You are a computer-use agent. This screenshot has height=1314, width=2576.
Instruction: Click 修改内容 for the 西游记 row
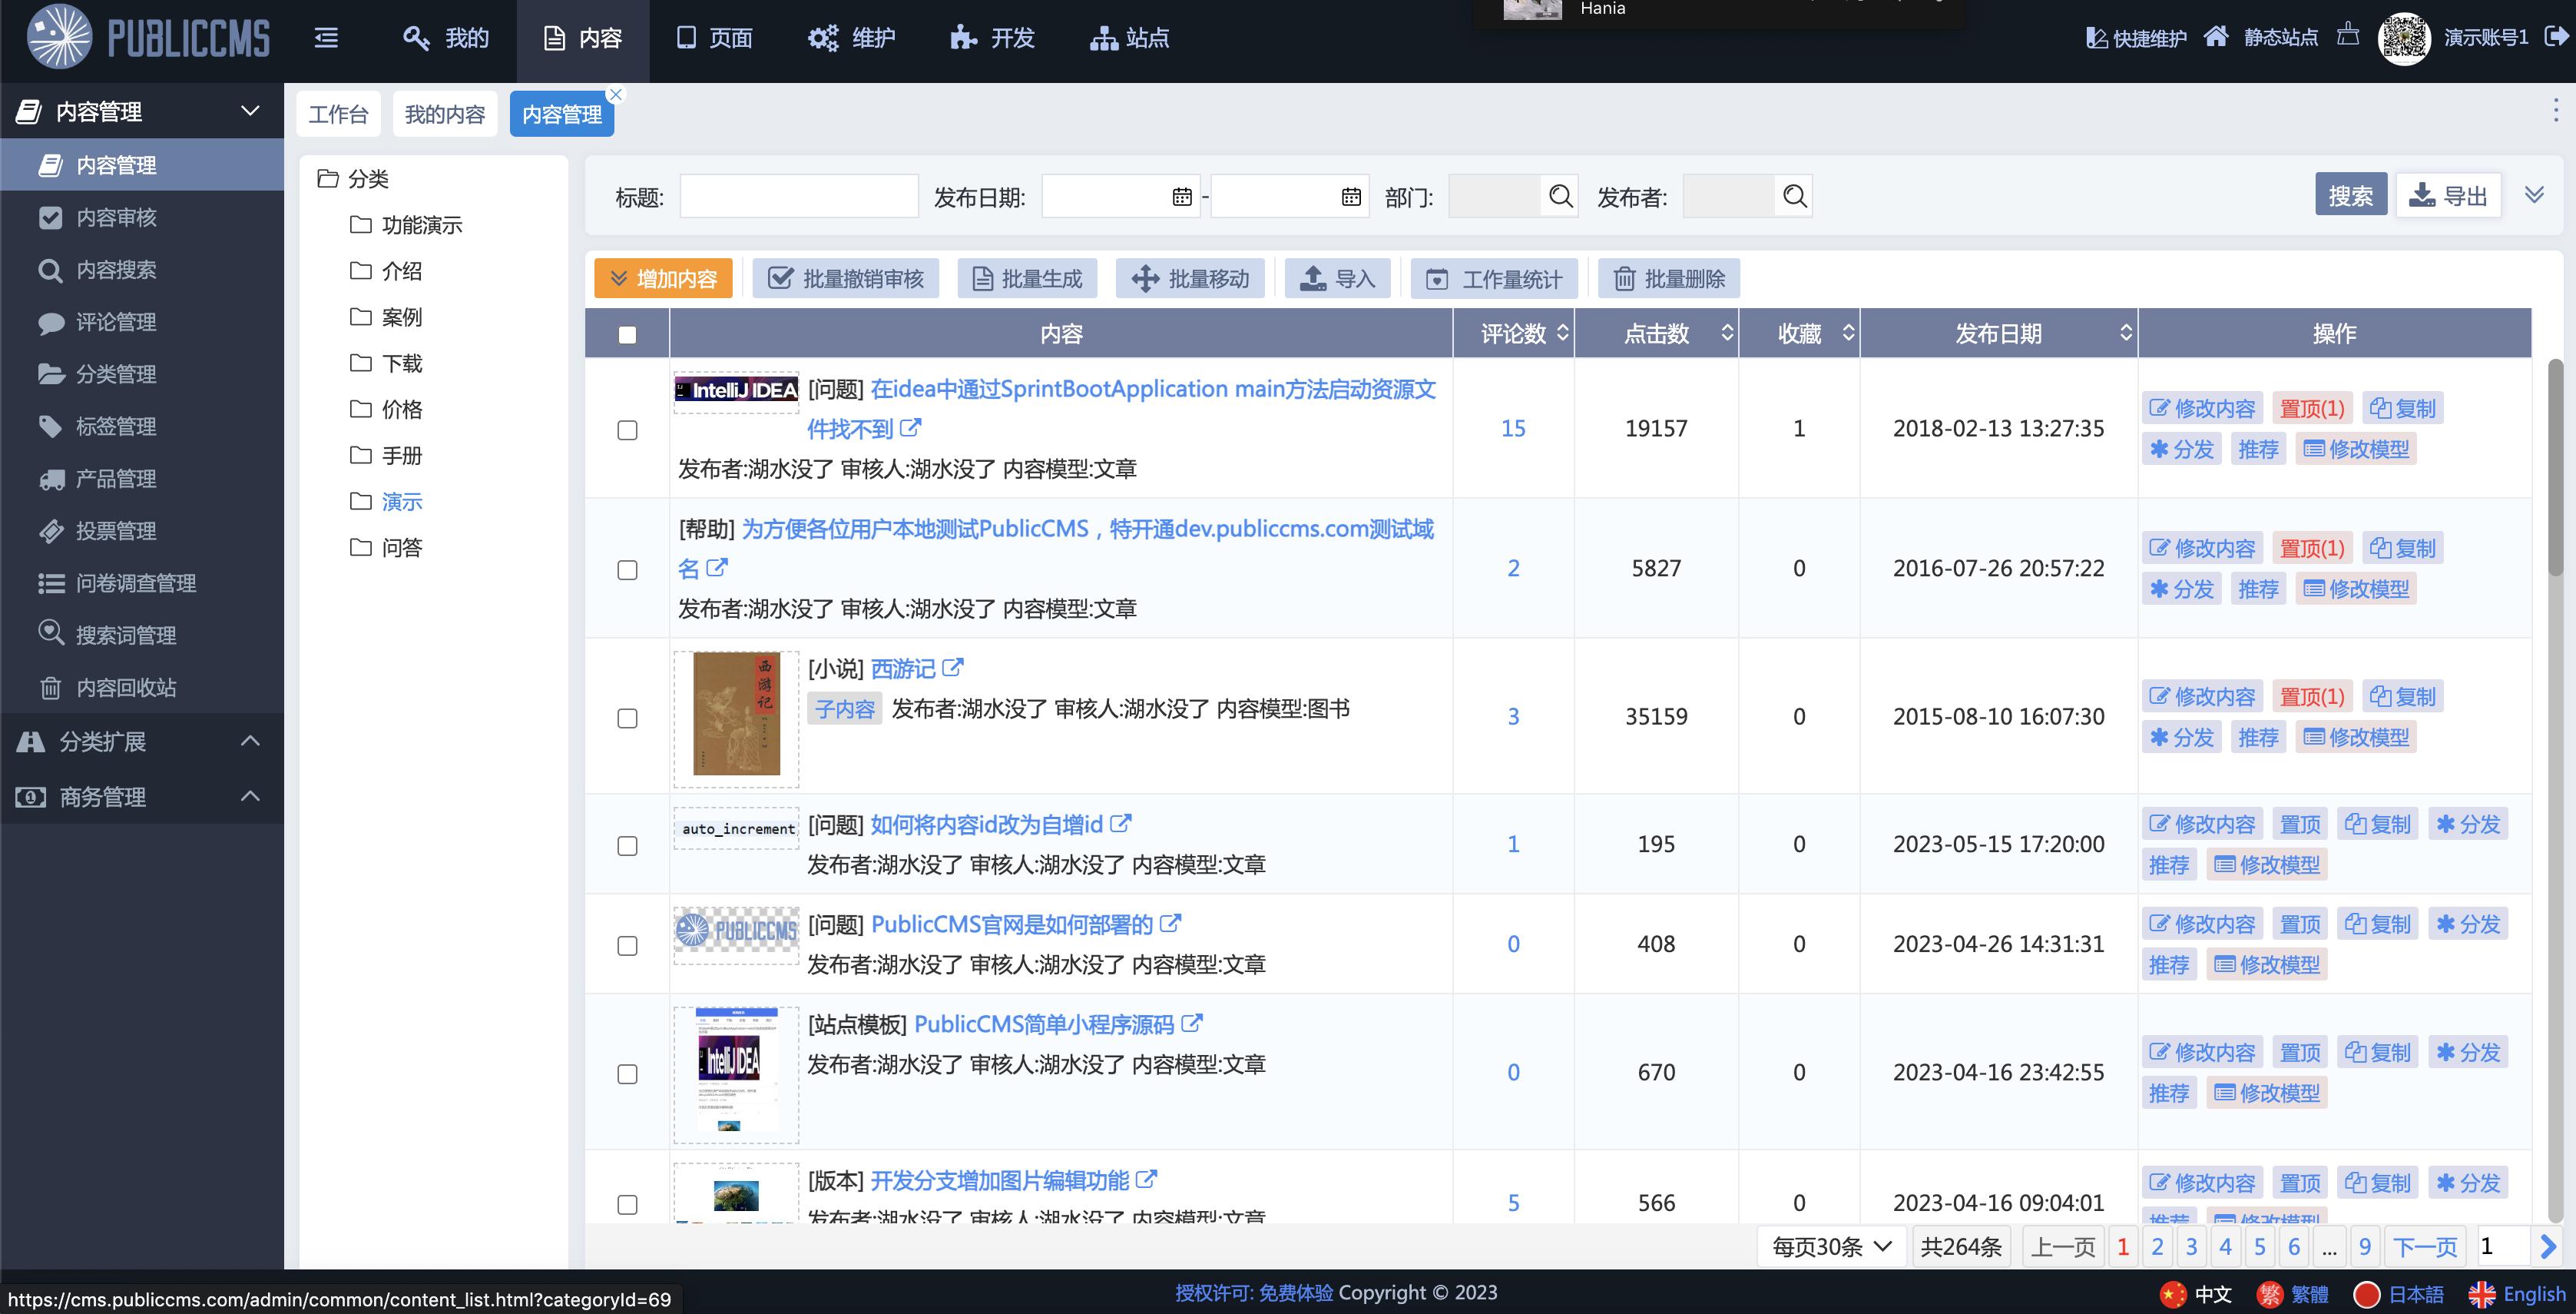click(2202, 695)
